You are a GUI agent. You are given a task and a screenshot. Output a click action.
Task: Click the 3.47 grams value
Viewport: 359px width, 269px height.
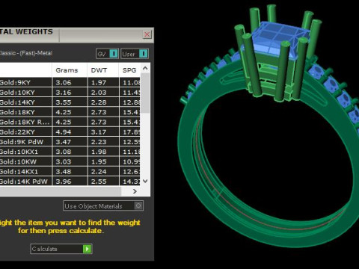tap(64, 142)
